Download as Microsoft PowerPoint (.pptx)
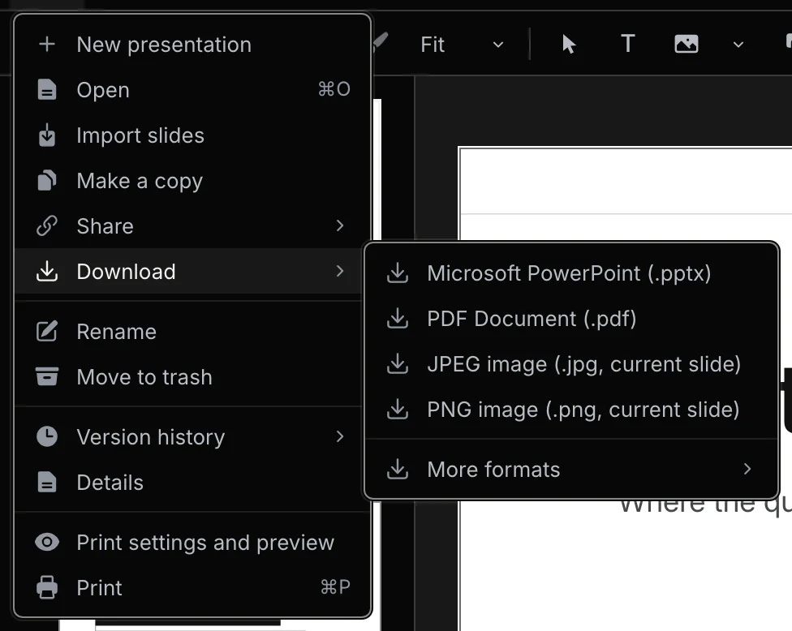The width and height of the screenshot is (792, 631). click(x=571, y=273)
